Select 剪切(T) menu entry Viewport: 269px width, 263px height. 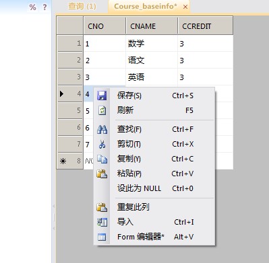(154, 144)
